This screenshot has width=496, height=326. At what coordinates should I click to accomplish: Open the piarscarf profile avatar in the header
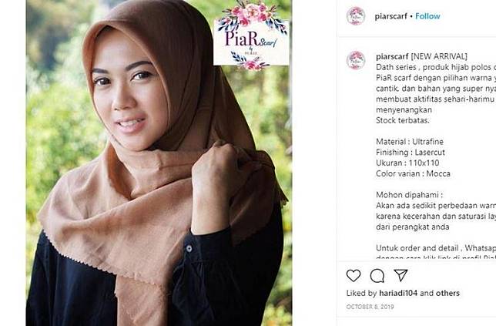tap(356, 16)
